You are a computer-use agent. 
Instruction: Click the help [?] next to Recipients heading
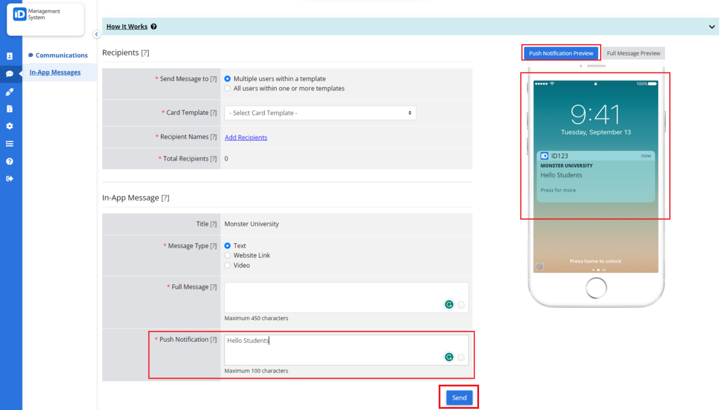pos(145,53)
